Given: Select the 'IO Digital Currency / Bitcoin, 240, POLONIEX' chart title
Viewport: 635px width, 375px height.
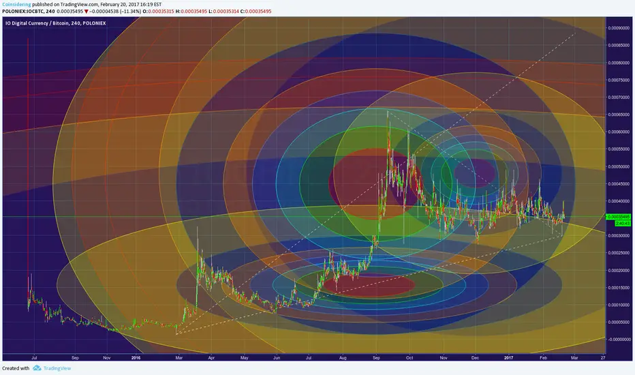Looking at the screenshot, I should click(x=55, y=23).
